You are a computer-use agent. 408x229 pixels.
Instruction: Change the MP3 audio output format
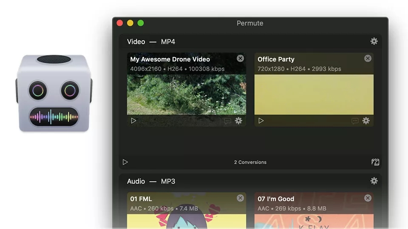168,181
